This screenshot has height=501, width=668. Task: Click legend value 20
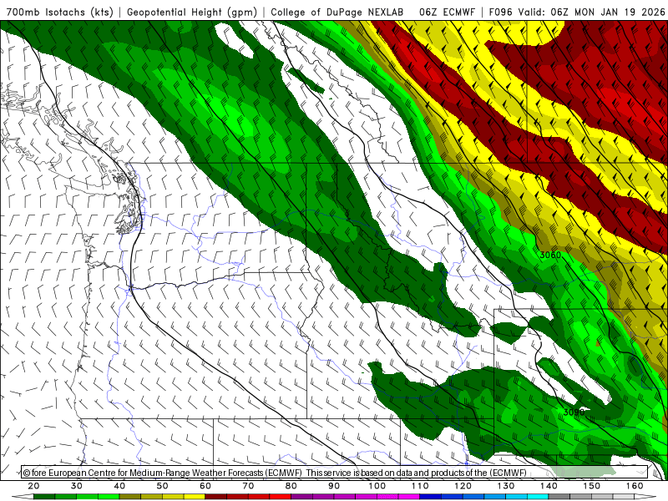tap(33, 486)
